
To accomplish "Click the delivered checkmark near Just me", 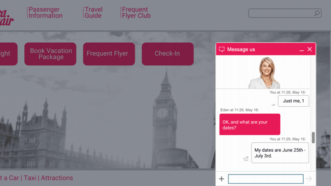I will click(273, 104).
